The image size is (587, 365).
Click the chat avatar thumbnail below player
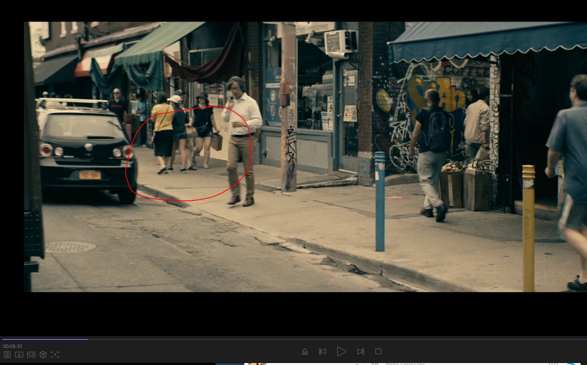(257, 363)
